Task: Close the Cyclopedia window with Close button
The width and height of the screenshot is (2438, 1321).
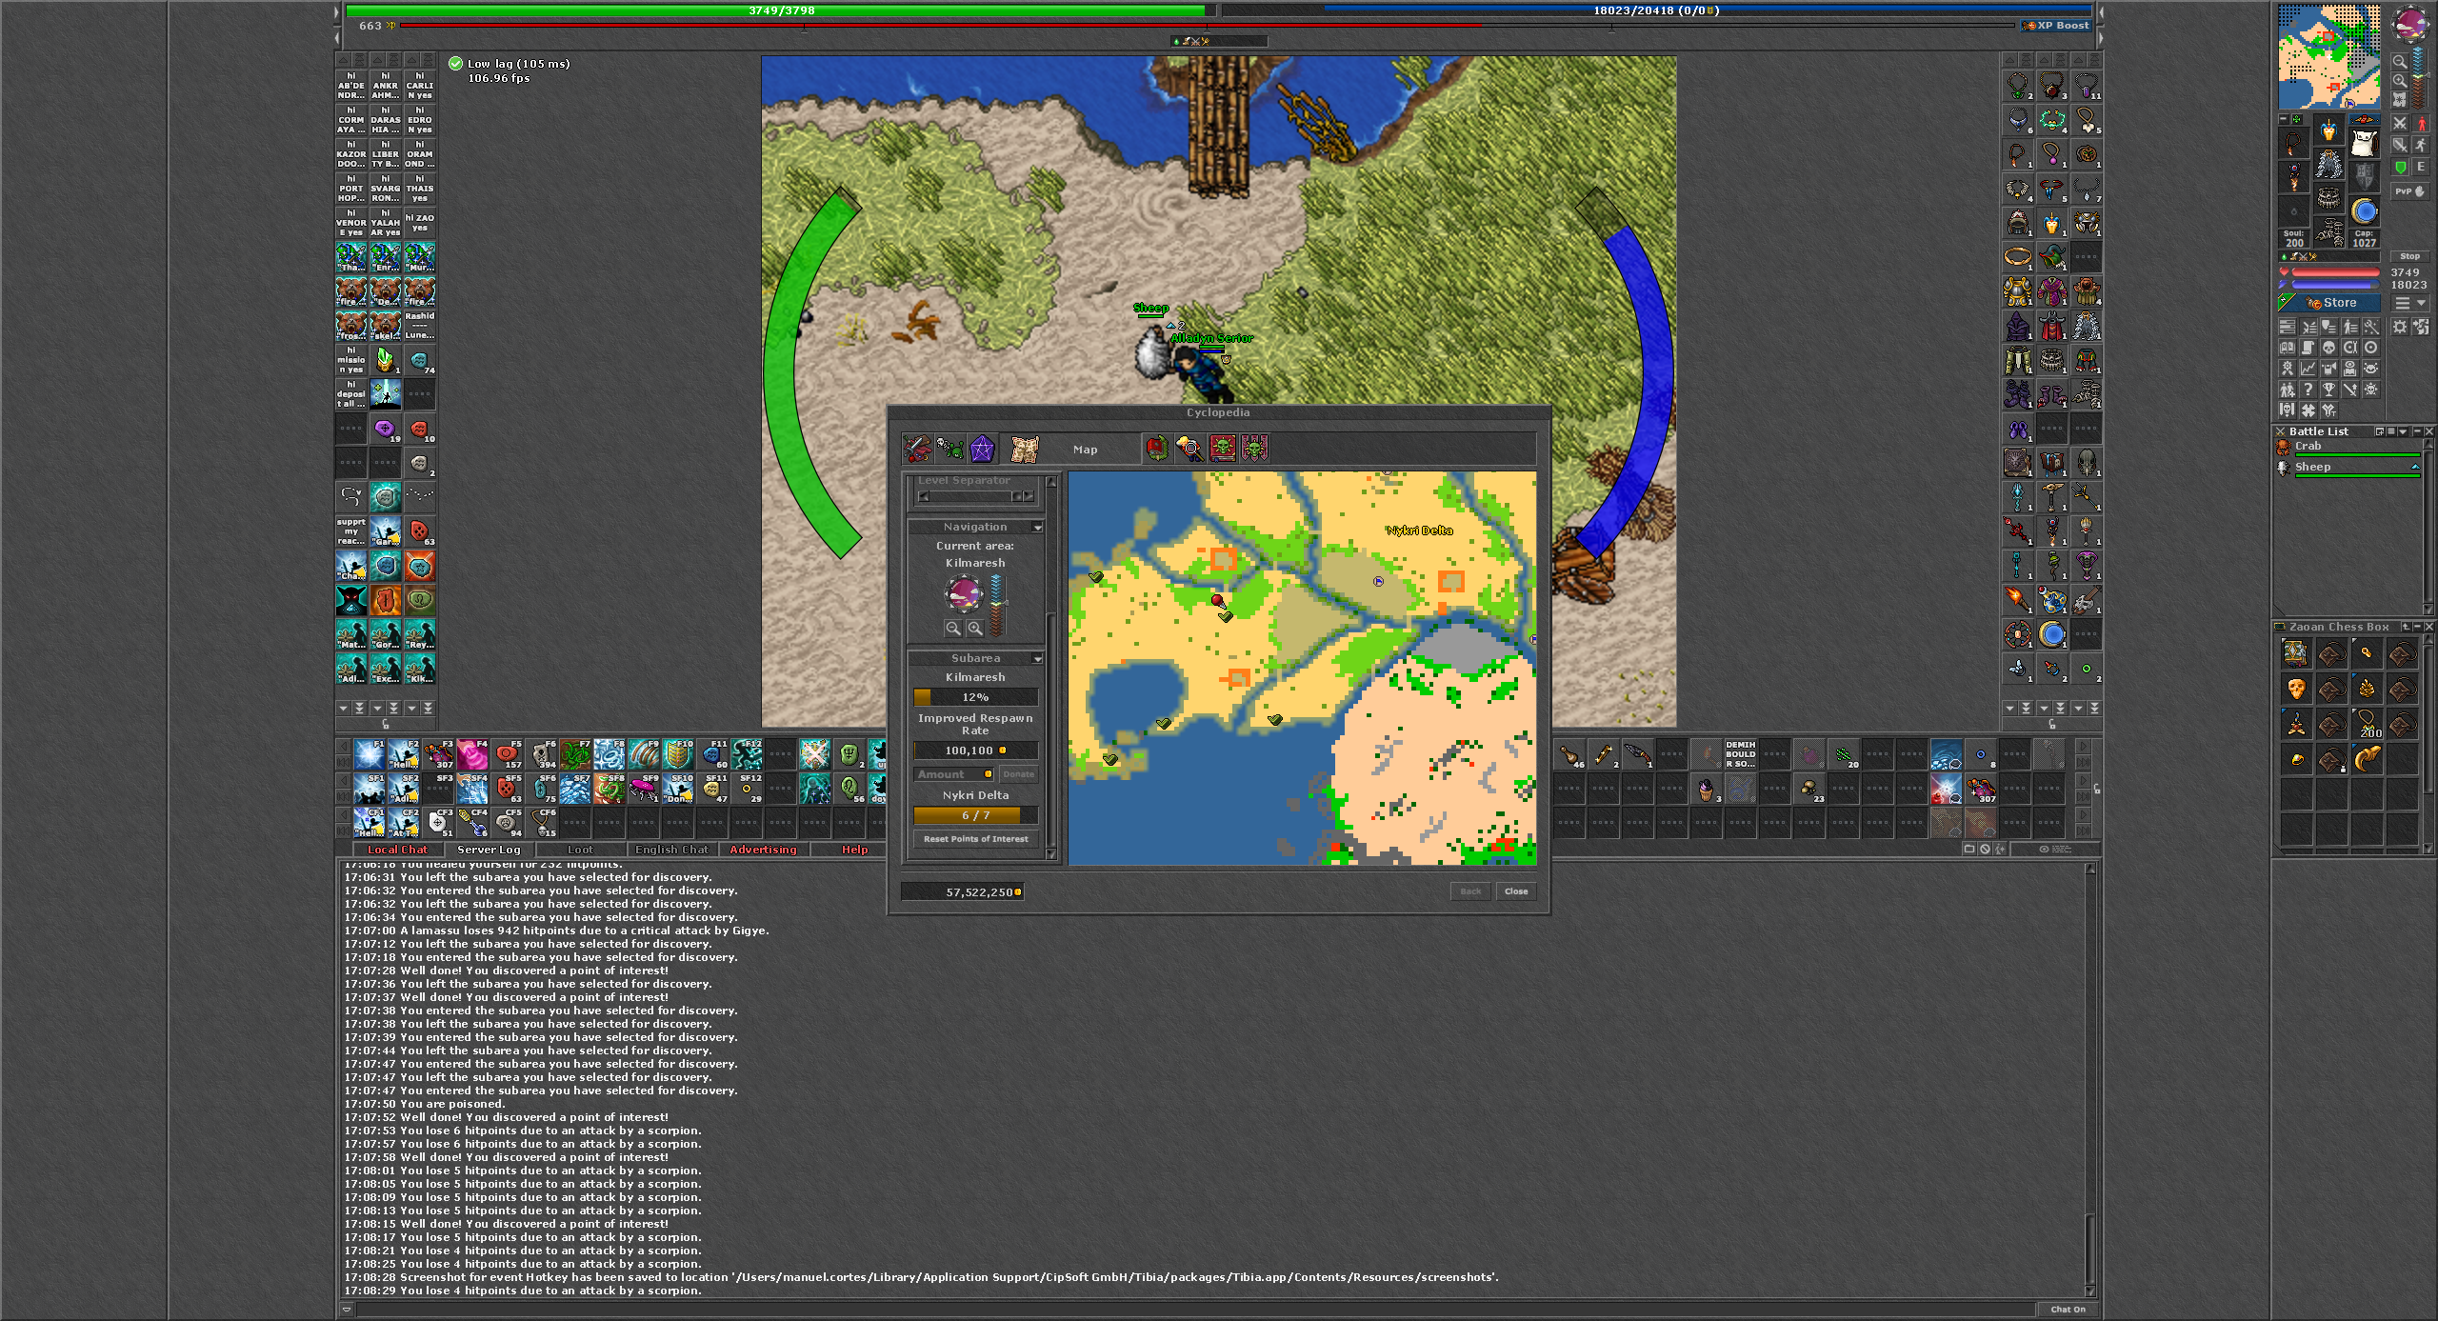Action: pyautogui.click(x=1515, y=891)
